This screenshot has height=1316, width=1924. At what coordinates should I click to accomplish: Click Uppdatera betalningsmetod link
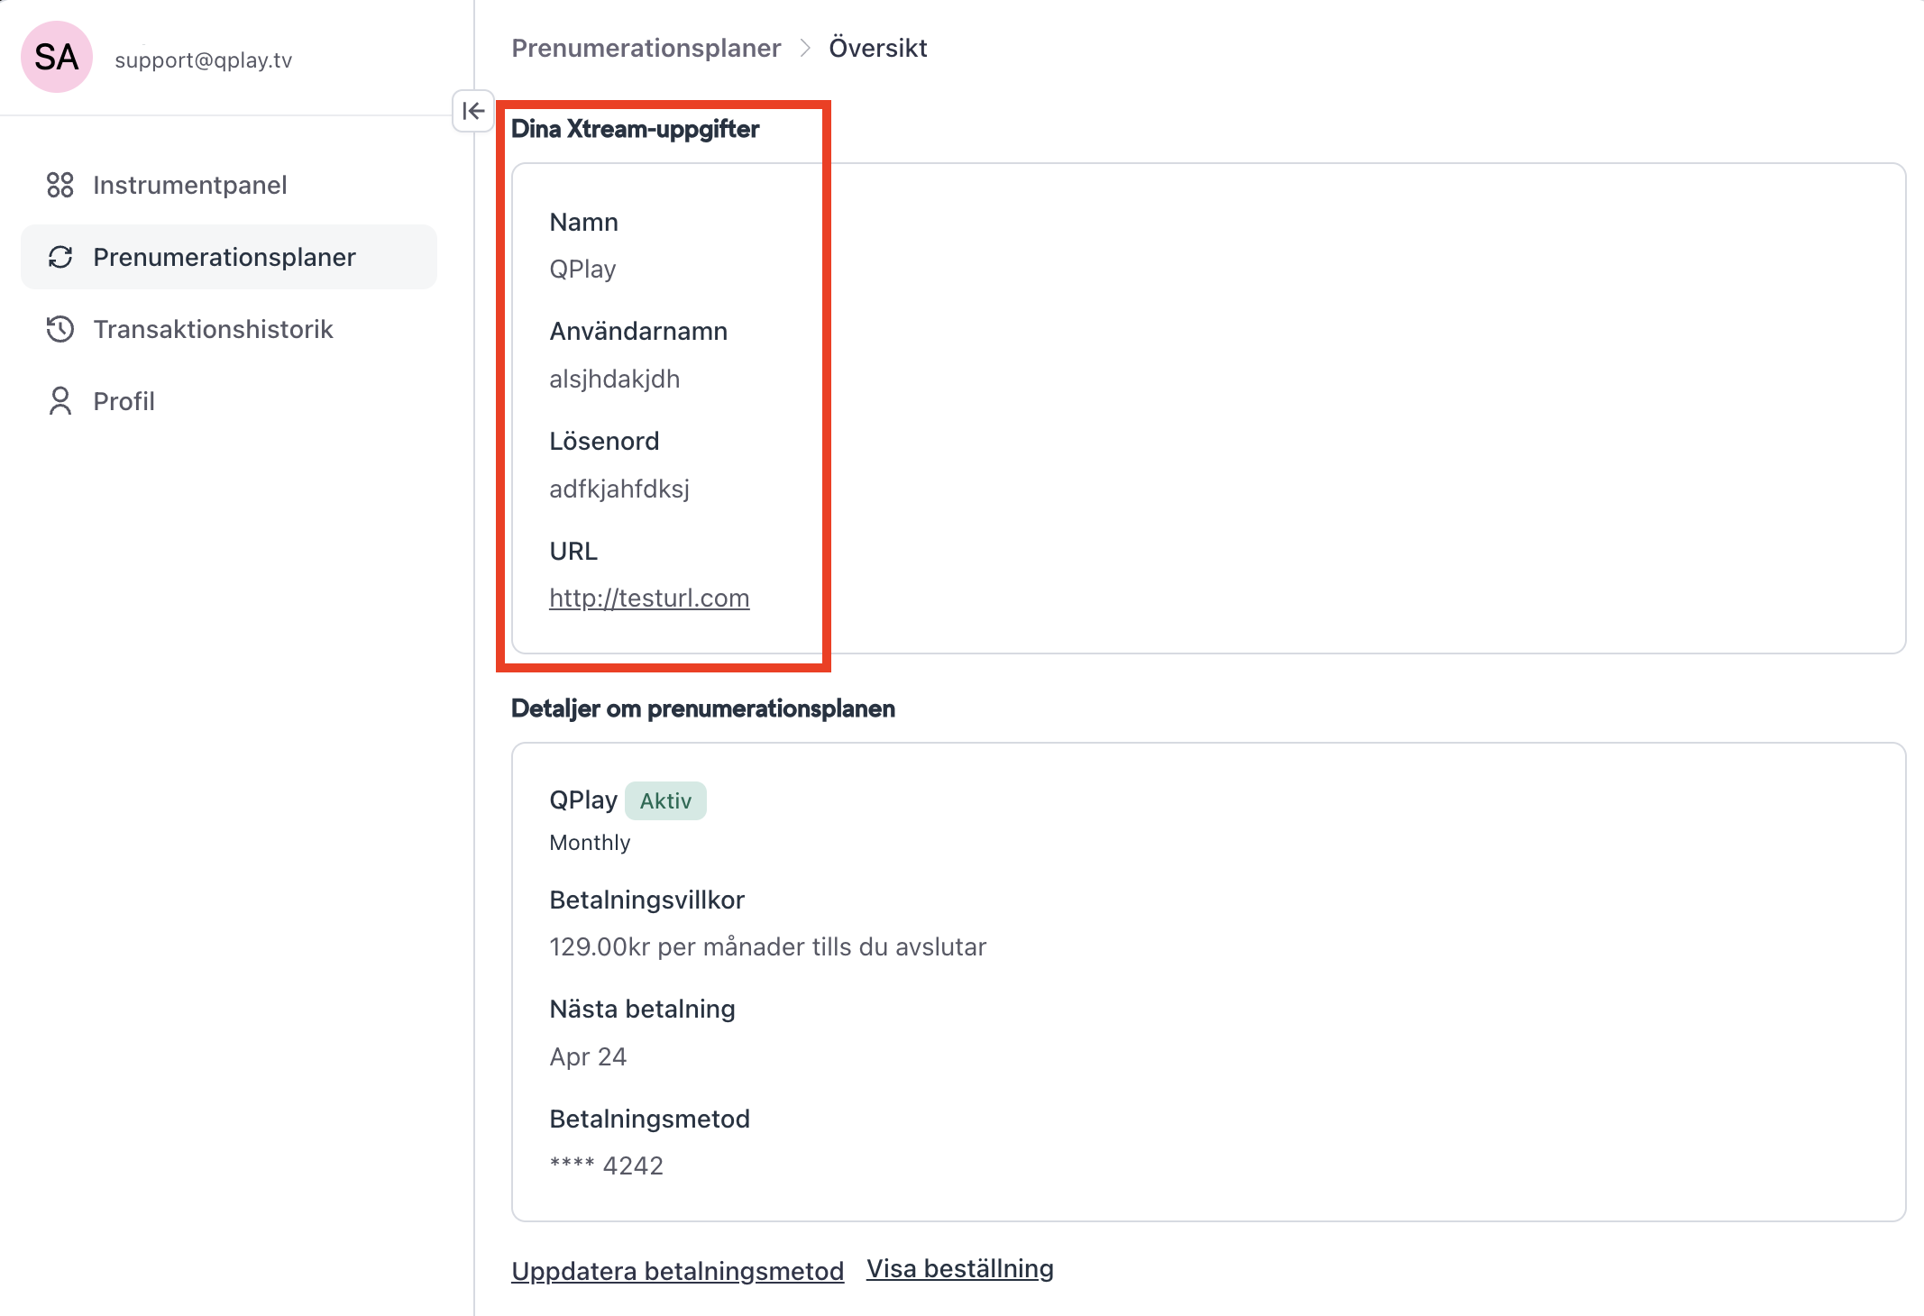tap(677, 1271)
